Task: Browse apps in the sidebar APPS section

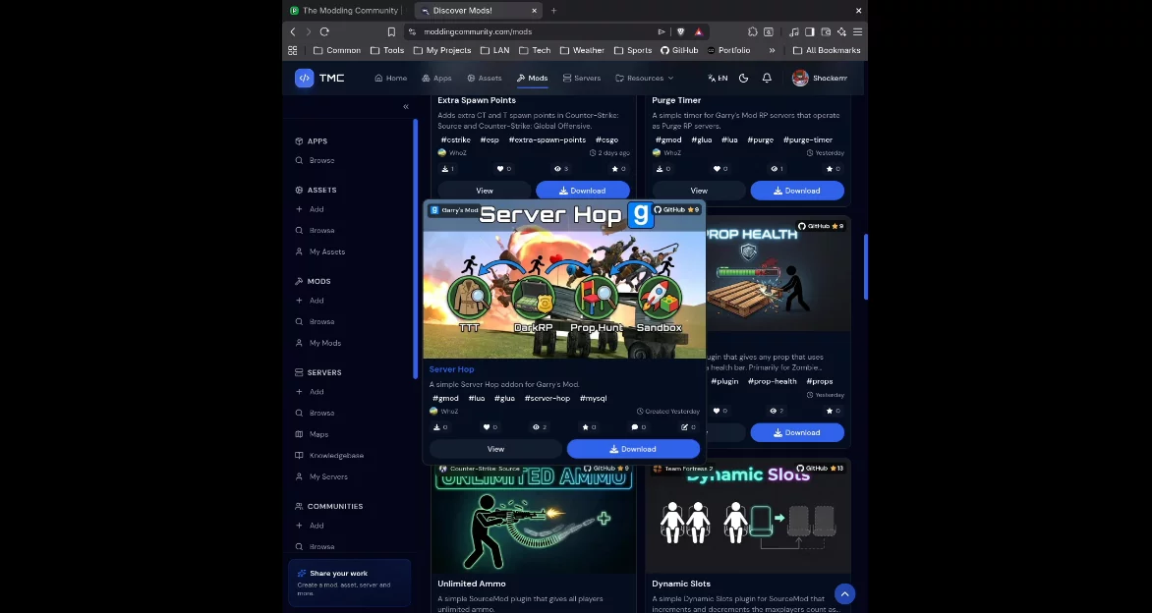Action: tap(316, 160)
